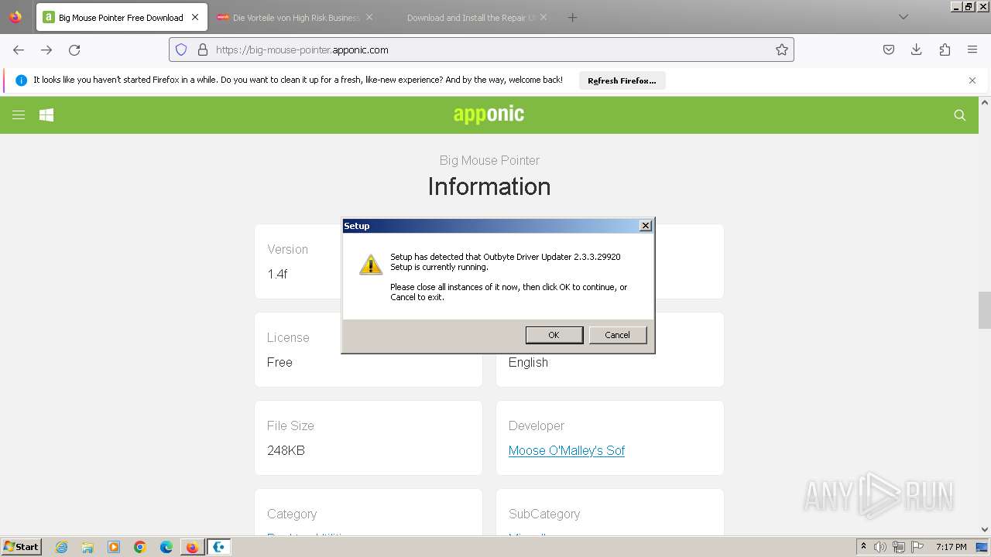
Task: Click the Refresh Firefox… button
Action: [622, 80]
